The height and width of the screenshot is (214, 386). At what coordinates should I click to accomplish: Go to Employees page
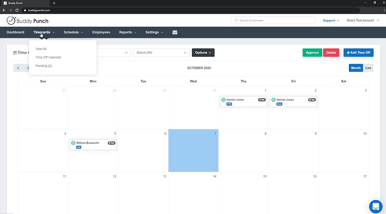pos(101,32)
